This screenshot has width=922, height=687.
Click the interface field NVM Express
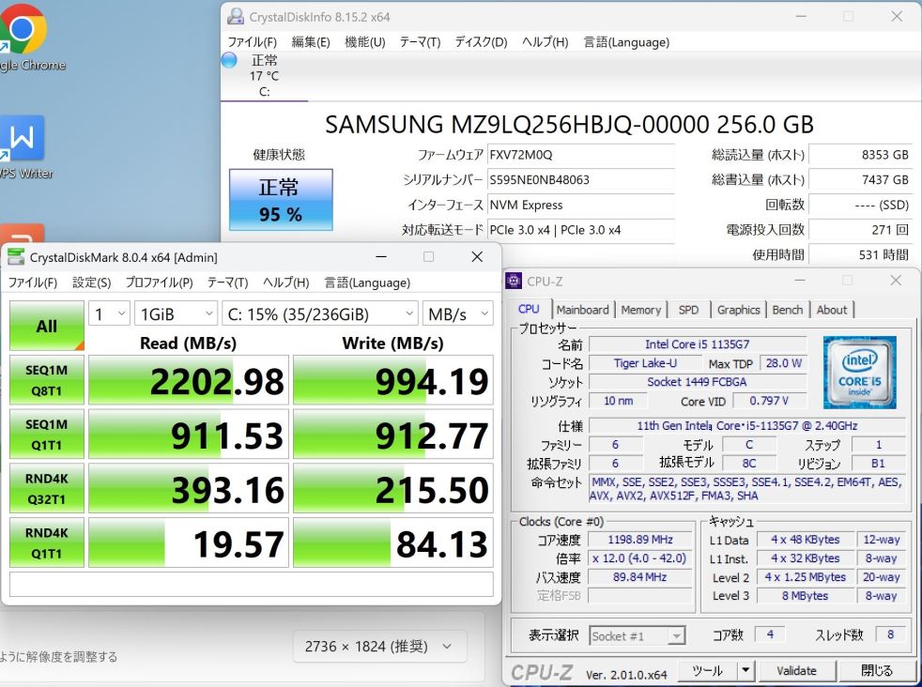click(581, 206)
